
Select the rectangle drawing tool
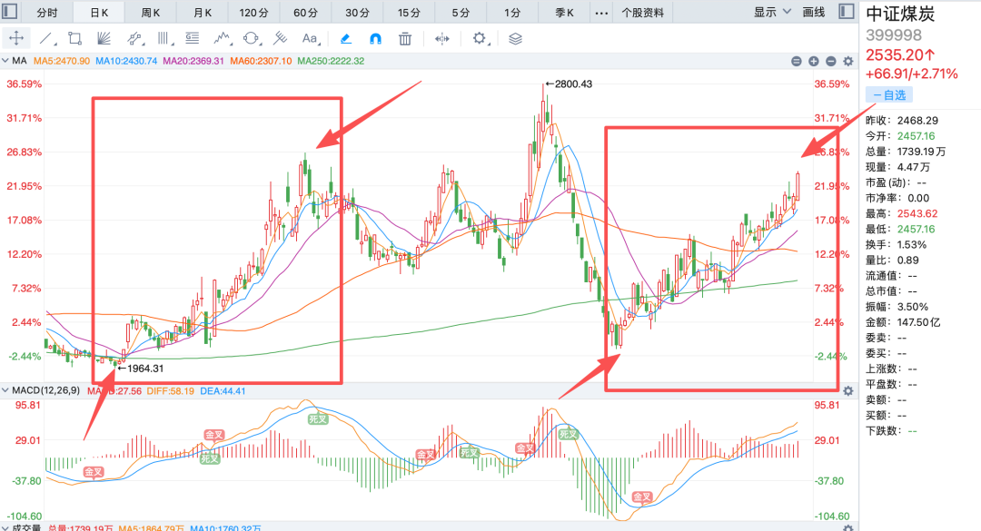[x=75, y=39]
